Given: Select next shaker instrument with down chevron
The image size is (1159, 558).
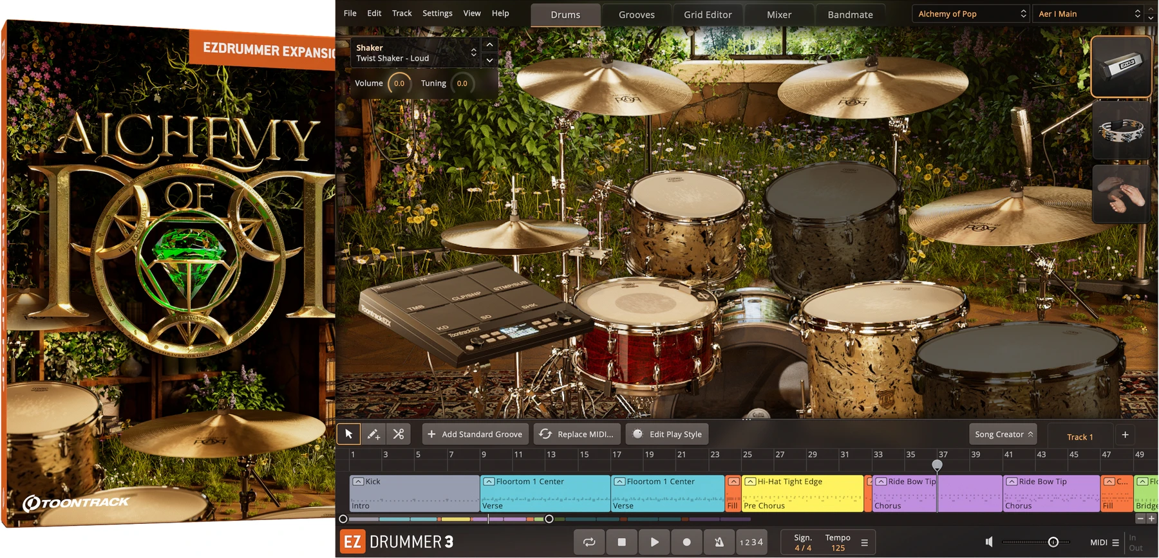Looking at the screenshot, I should 489,60.
